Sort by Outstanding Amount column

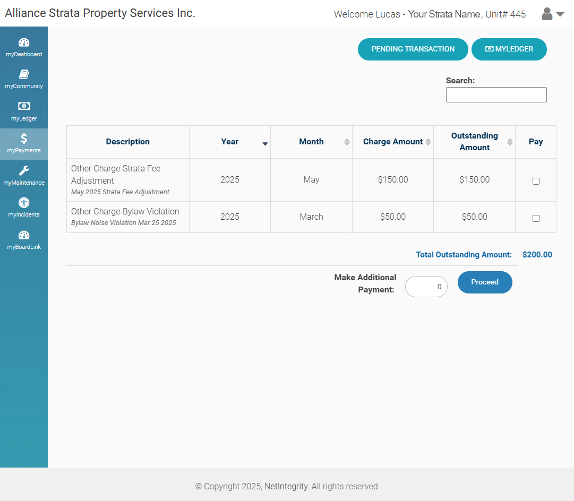[510, 142]
